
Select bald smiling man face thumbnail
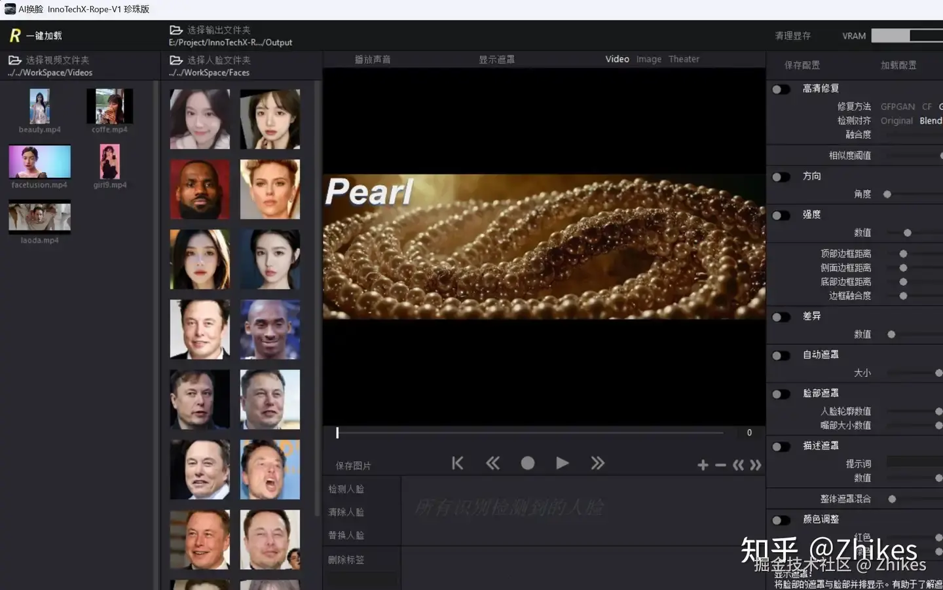tap(270, 330)
